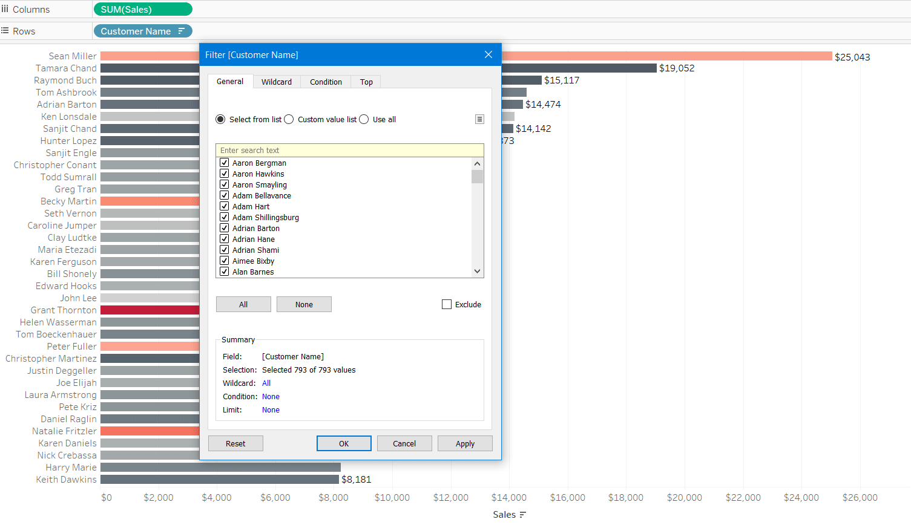Choose the Use all radio option
The height and width of the screenshot is (525, 911).
coord(364,119)
